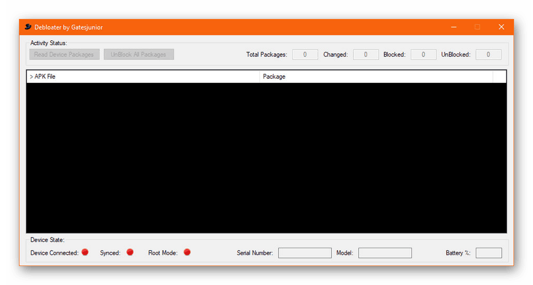Focus the Serial Number field

[305, 252]
